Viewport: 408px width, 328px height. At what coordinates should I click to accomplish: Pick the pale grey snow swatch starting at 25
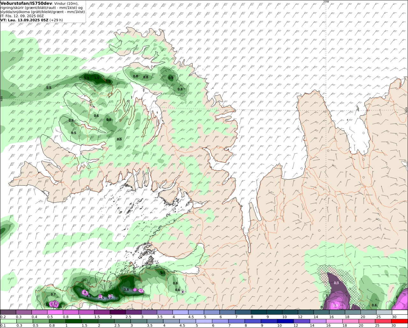click(383, 312)
